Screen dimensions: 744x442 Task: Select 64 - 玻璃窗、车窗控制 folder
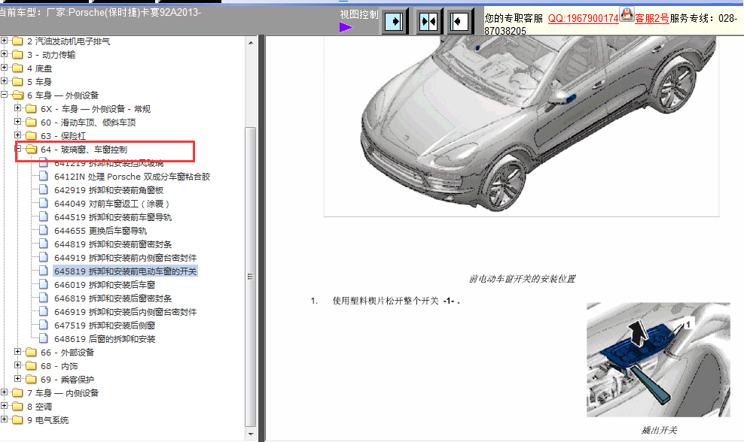coord(84,150)
